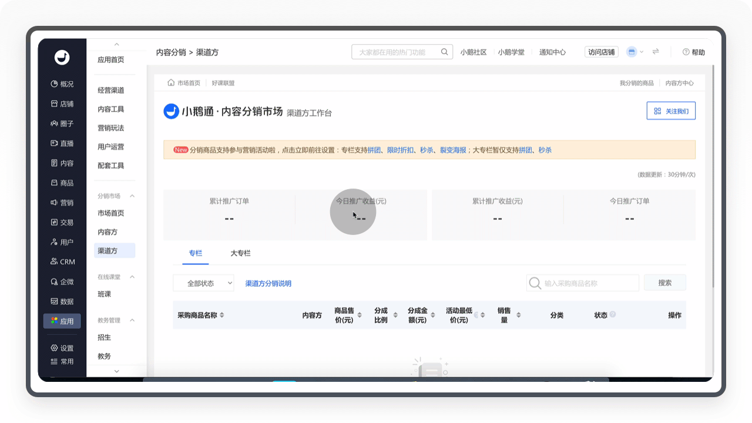Click the 搜索 button
The height and width of the screenshot is (423, 752).
click(x=665, y=283)
